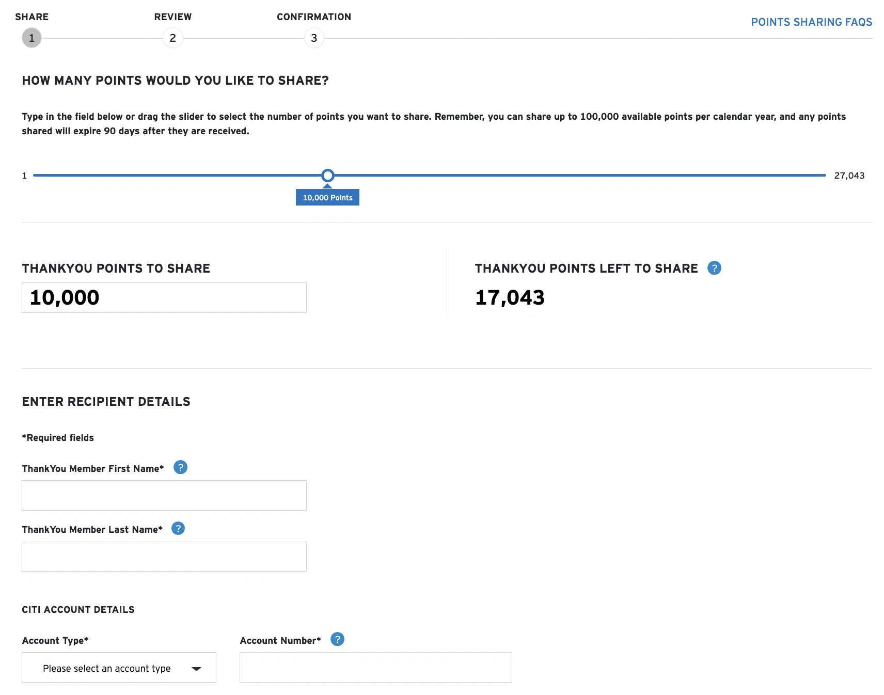Image resolution: width=884 pixels, height=695 pixels.
Task: Open Points Sharing FAQs link
Action: click(811, 22)
